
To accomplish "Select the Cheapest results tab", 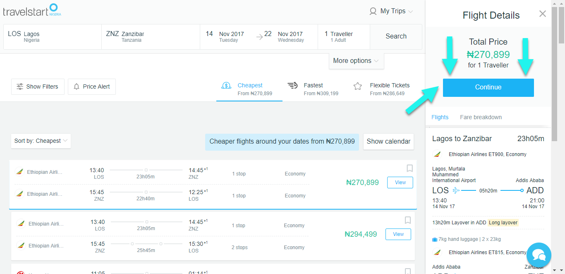I will tap(249, 89).
